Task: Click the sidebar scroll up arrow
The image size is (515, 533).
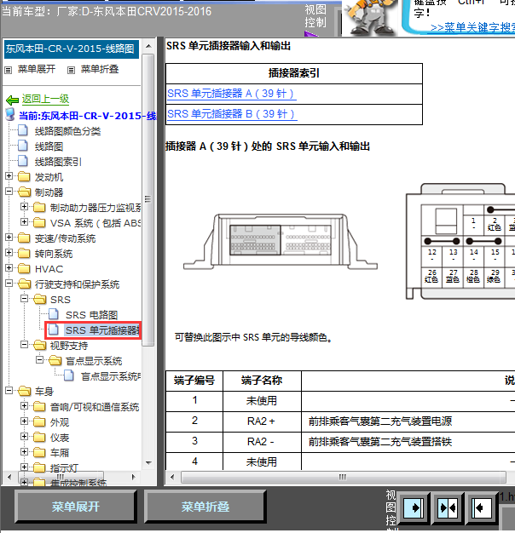Action: 148,45
